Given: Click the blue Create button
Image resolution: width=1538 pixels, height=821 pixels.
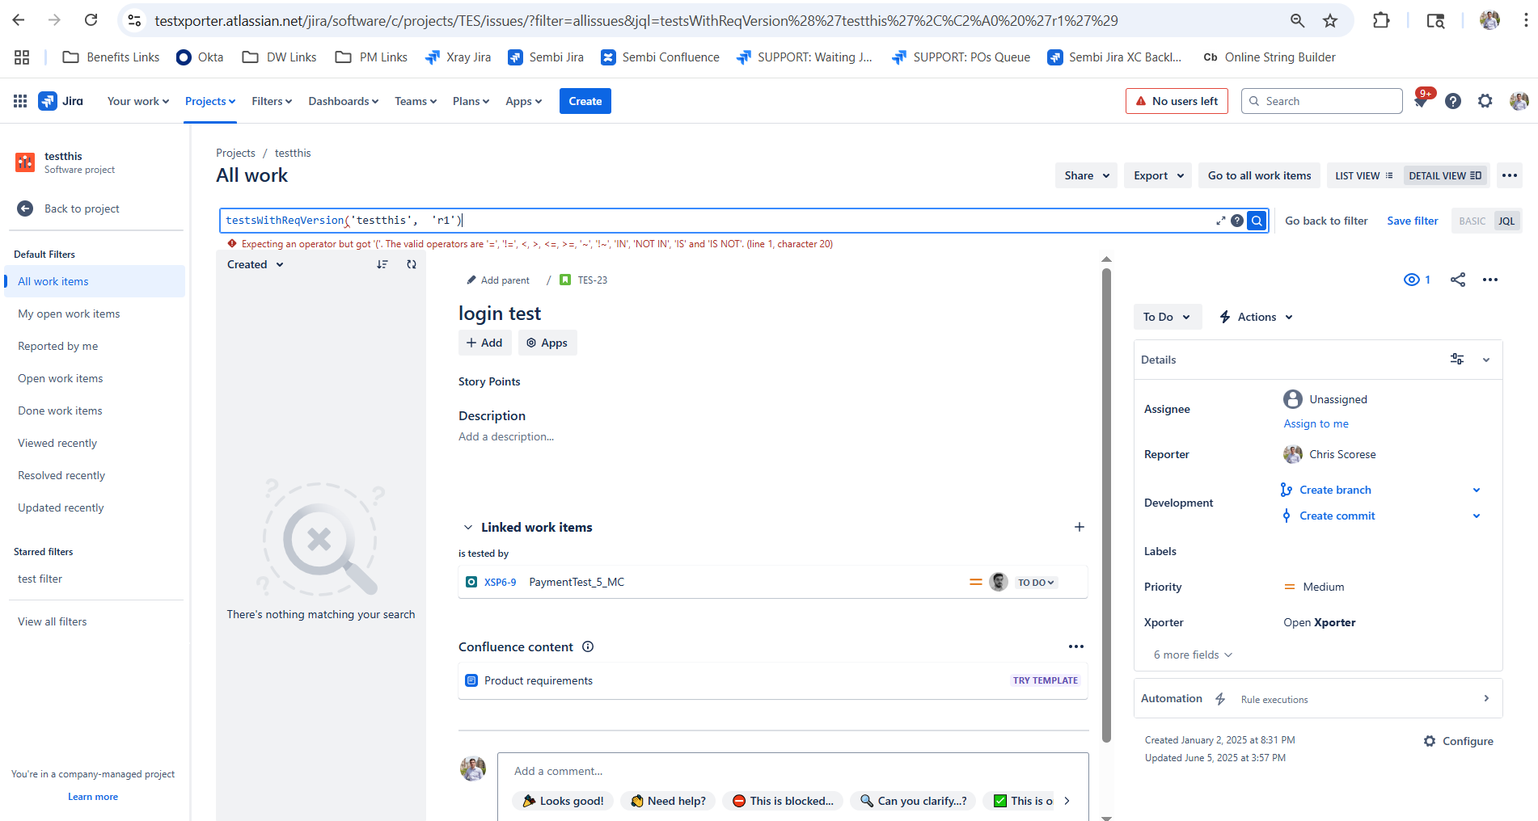Looking at the screenshot, I should click(585, 101).
